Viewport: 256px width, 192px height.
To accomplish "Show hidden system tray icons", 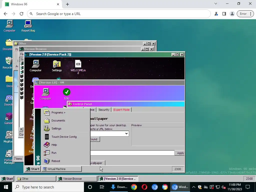I will click(194, 187).
